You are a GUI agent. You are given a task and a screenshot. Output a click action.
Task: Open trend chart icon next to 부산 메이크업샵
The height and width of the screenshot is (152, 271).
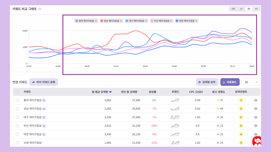44,126
